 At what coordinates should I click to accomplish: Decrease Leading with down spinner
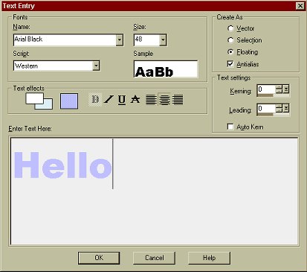(x=279, y=111)
